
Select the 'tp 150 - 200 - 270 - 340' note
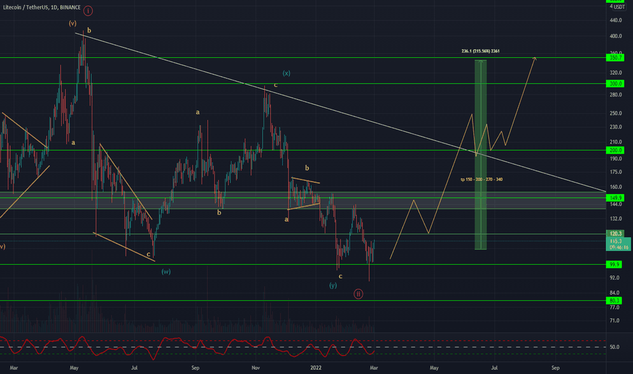482,180
